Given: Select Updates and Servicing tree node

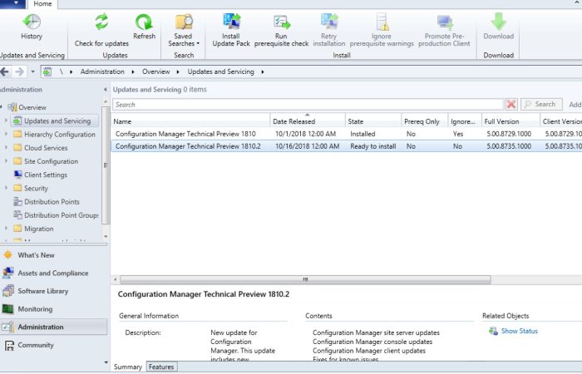Looking at the screenshot, I should point(55,121).
